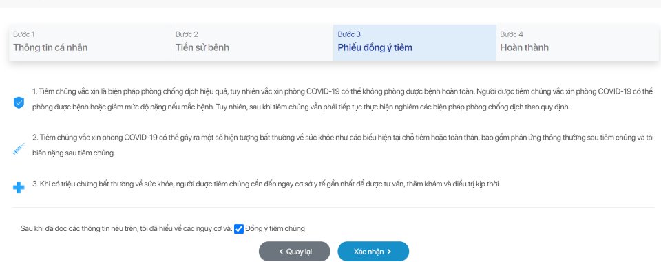The image size is (661, 262).
Task: Click the right chevron in Xác nhận
Action: [x=389, y=252]
